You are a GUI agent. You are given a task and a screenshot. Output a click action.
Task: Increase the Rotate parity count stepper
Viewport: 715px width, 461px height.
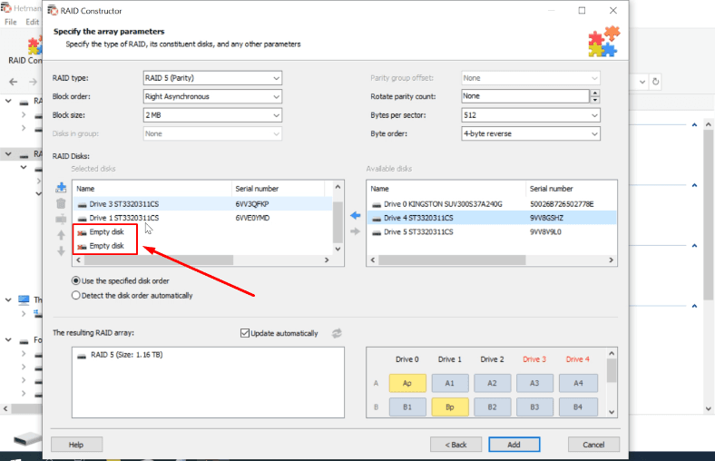(x=594, y=93)
